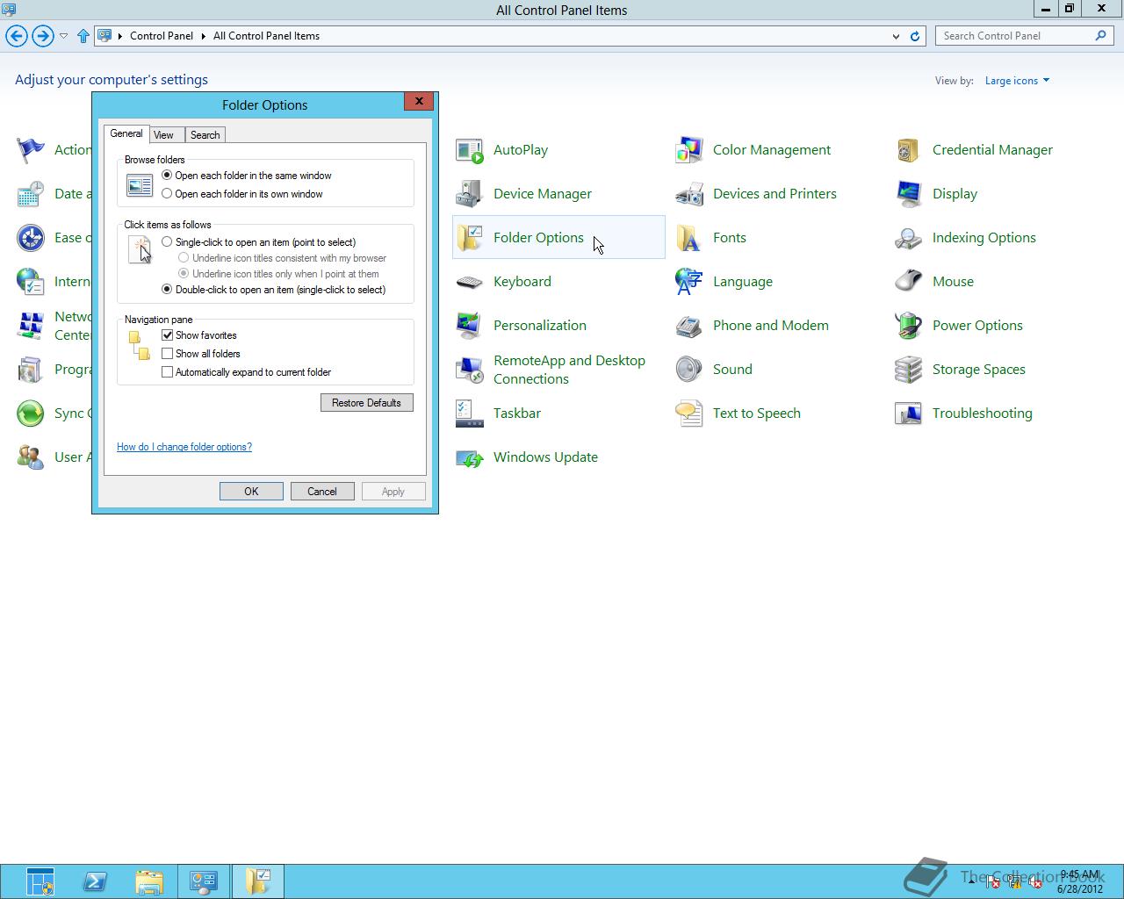Open the Display icon

point(909,194)
